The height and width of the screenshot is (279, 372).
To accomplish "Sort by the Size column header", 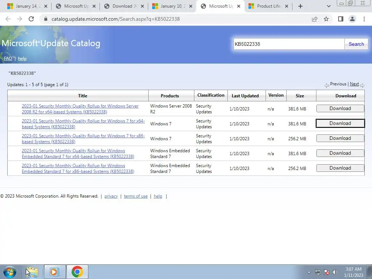I will point(300,96).
